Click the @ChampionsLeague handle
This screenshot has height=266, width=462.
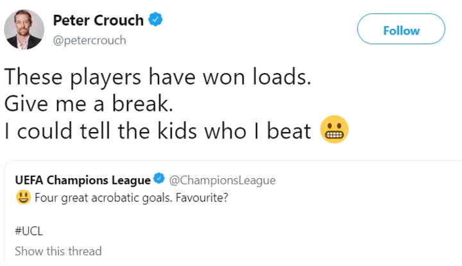(x=223, y=180)
